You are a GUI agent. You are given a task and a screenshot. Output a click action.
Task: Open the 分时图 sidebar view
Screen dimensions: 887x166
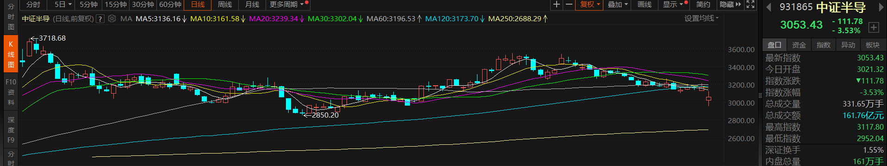[11, 17]
